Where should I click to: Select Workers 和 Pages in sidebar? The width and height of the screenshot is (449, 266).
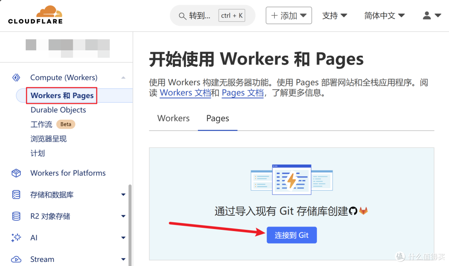pyautogui.click(x=62, y=95)
